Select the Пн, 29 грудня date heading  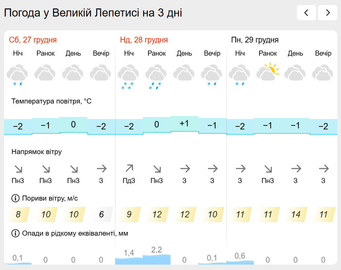(x=255, y=40)
